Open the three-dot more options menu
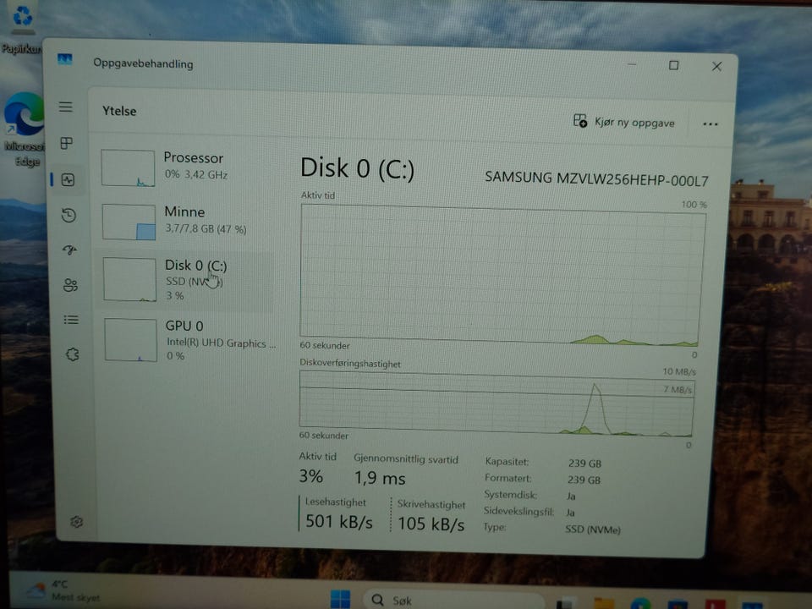The width and height of the screenshot is (812, 609). click(710, 124)
